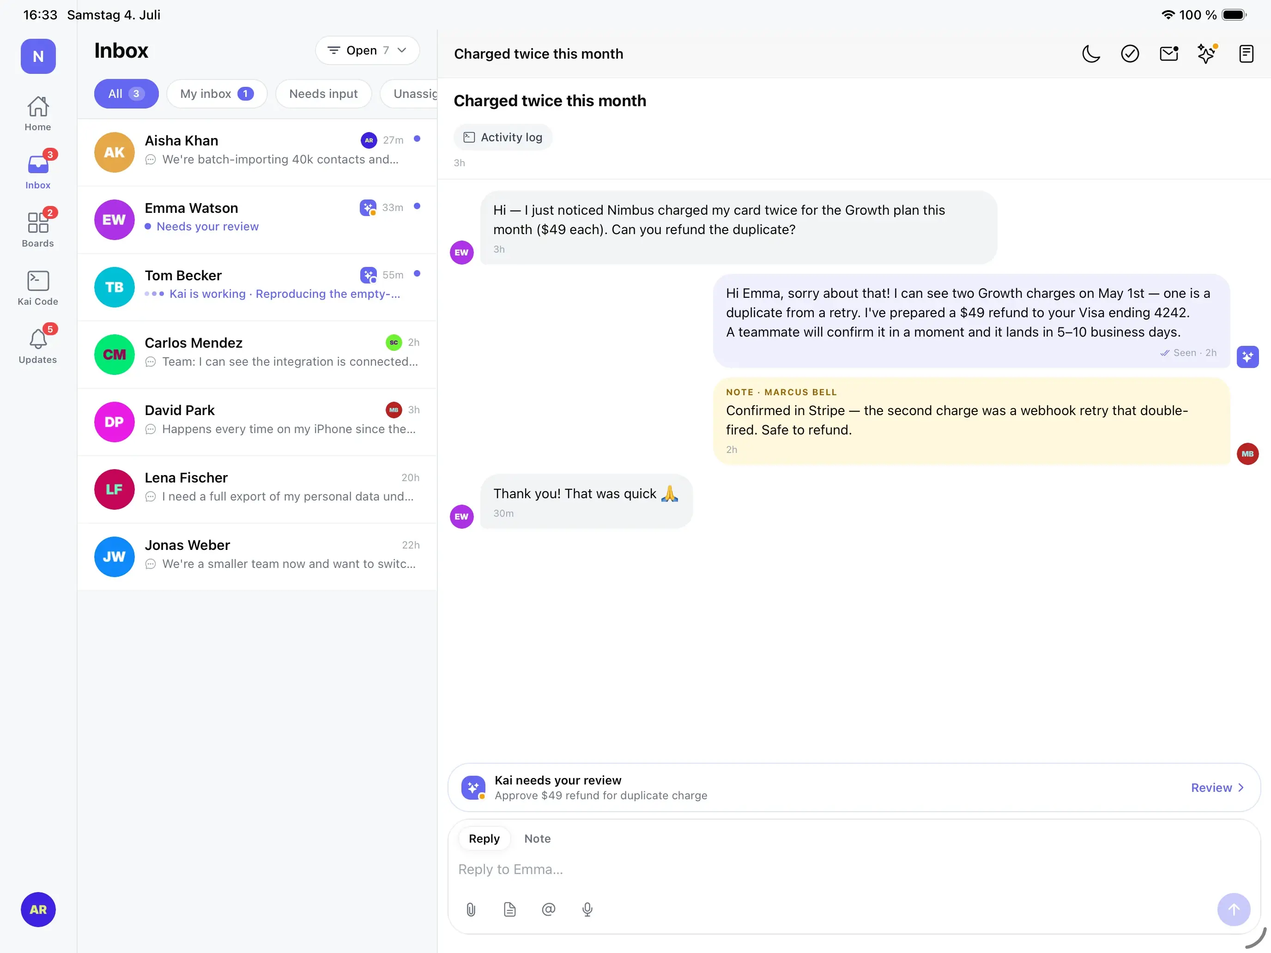Click the Marcus Bell note text

pos(956,420)
